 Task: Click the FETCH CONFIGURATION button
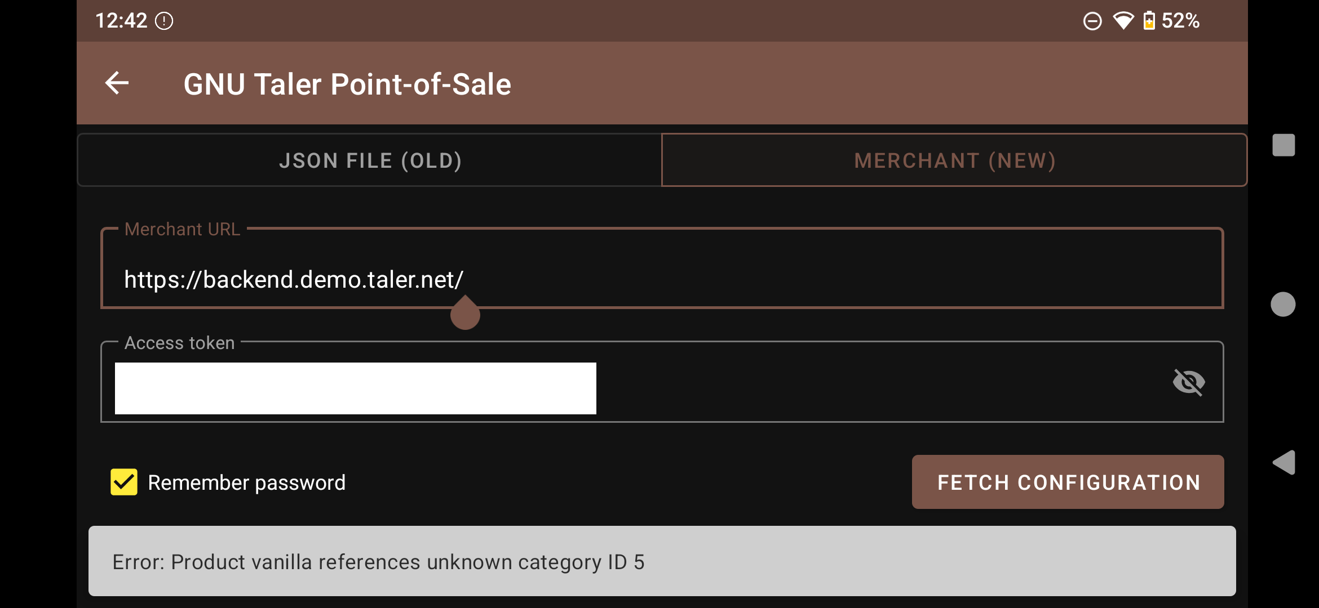[x=1068, y=482]
